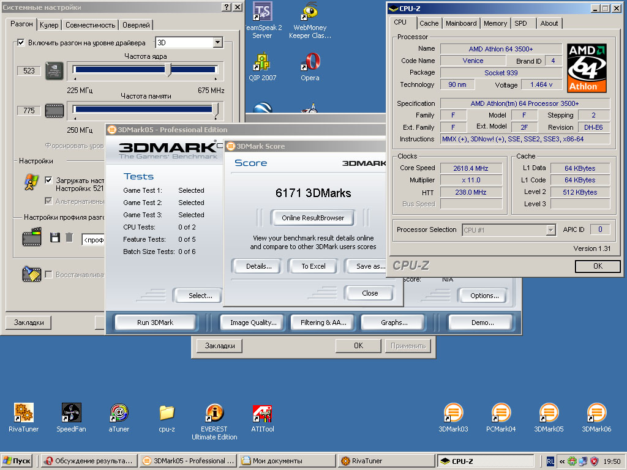
Task: Export score with To Excel button
Action: 313,266
